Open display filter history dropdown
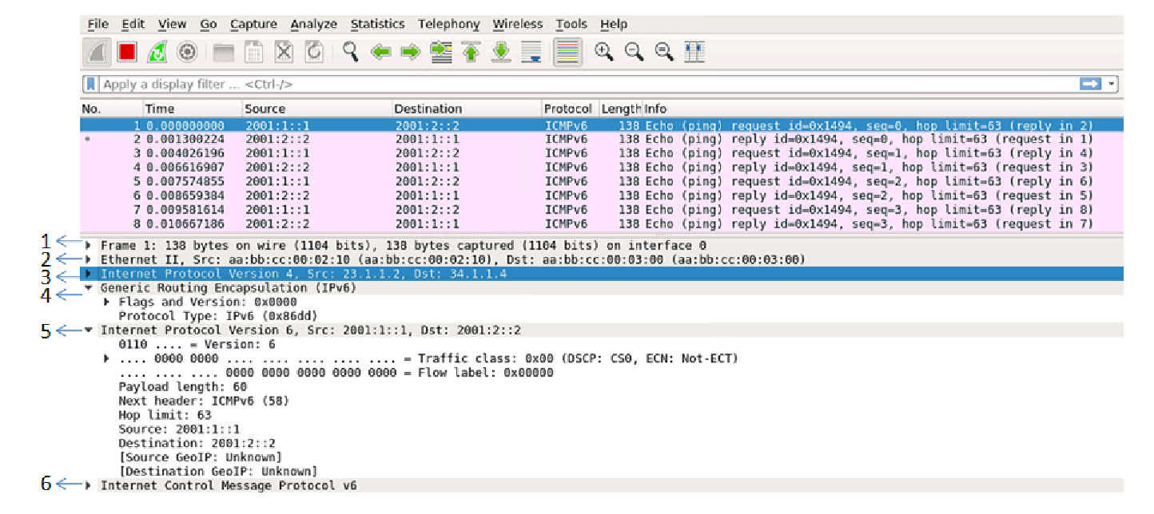The width and height of the screenshot is (1154, 514). 1112,84
